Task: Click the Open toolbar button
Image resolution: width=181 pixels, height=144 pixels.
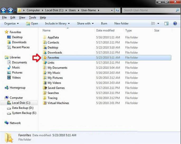Action: (x=32, y=24)
